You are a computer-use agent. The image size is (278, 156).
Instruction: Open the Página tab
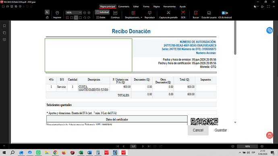(x=156, y=6)
